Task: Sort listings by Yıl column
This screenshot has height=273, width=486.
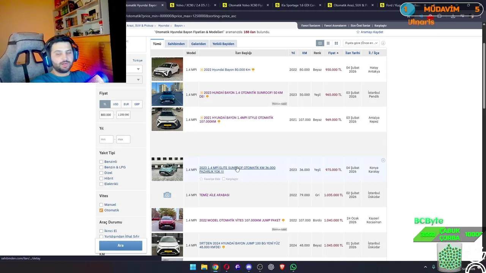Action: point(293,53)
